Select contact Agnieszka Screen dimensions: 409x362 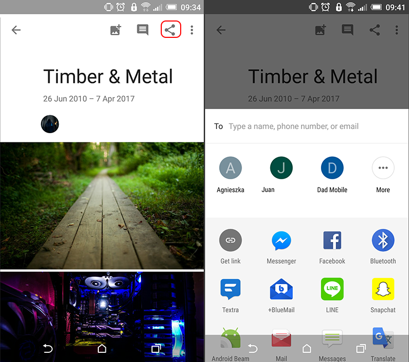pos(230,175)
